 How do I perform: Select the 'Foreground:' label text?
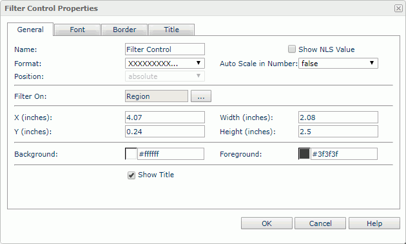[x=241, y=154]
